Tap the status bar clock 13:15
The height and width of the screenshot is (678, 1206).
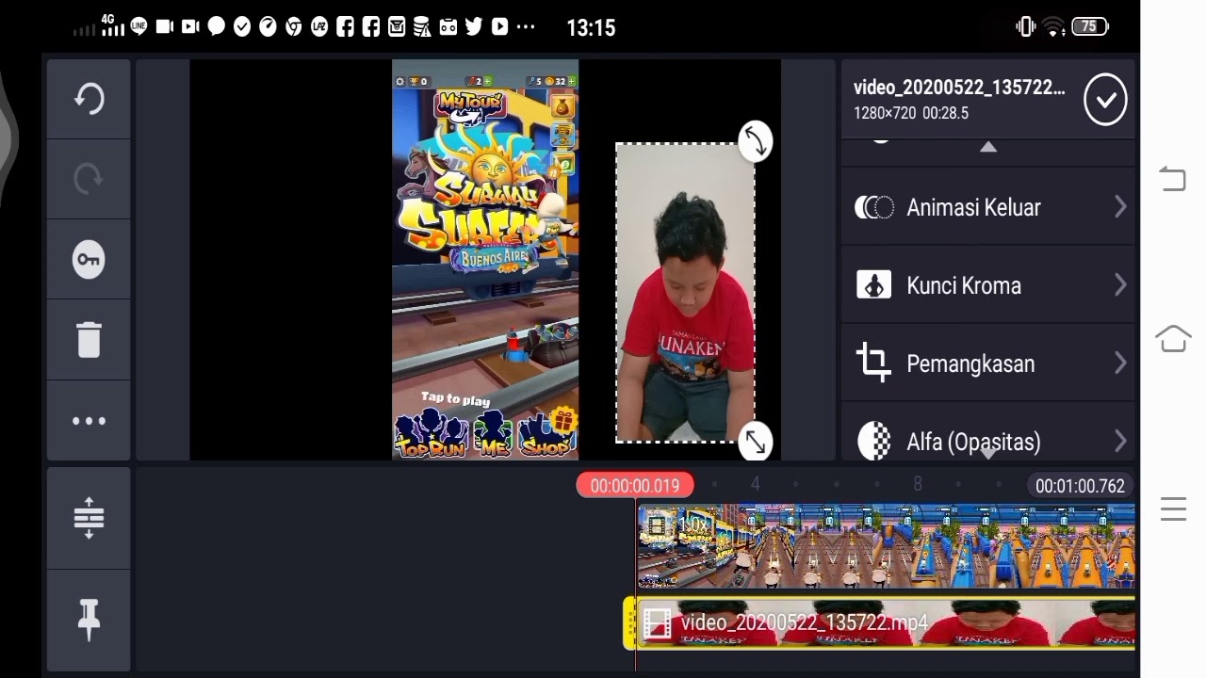(x=591, y=28)
